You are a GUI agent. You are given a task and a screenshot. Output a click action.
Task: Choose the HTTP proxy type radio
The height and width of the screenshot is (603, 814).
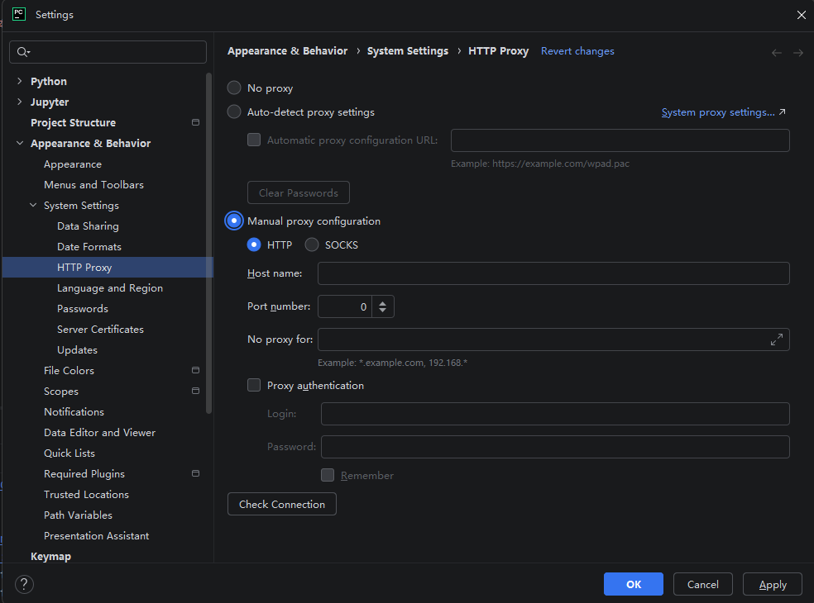tap(254, 245)
